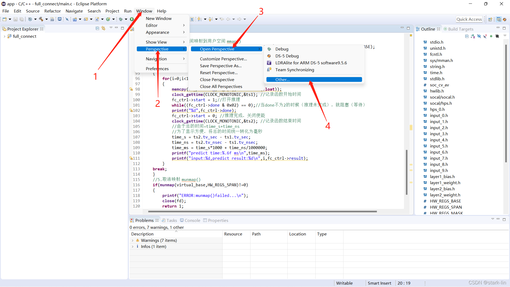Expand the full_connect project tree
Image resolution: width=510 pixels, height=287 pixels.
tap(5, 36)
